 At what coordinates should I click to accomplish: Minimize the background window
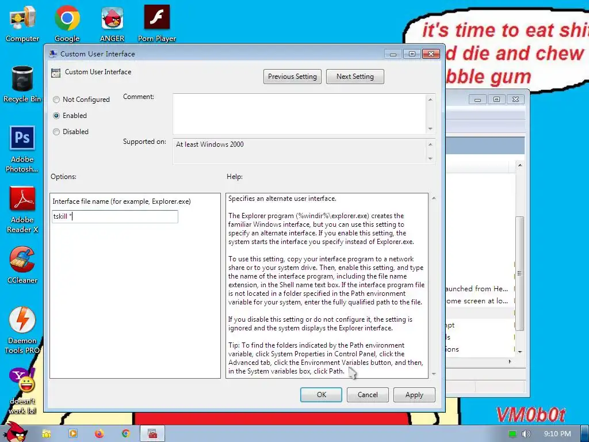tap(477, 100)
